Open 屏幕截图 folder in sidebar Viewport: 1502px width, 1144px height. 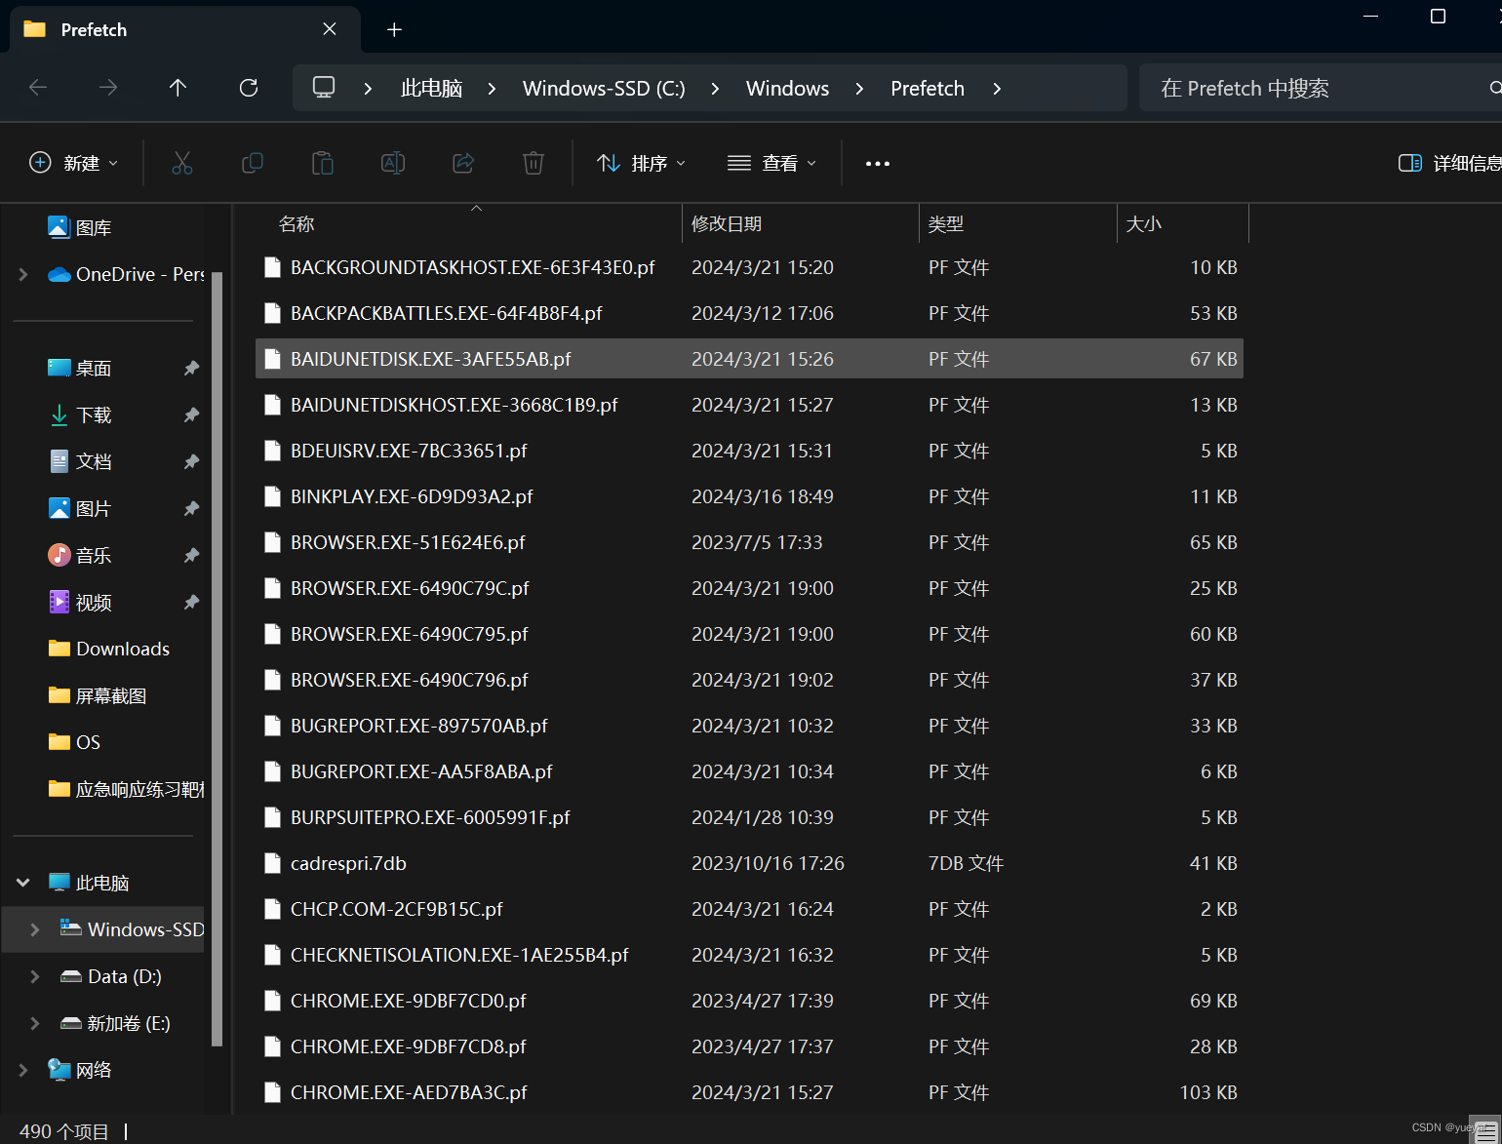point(98,695)
